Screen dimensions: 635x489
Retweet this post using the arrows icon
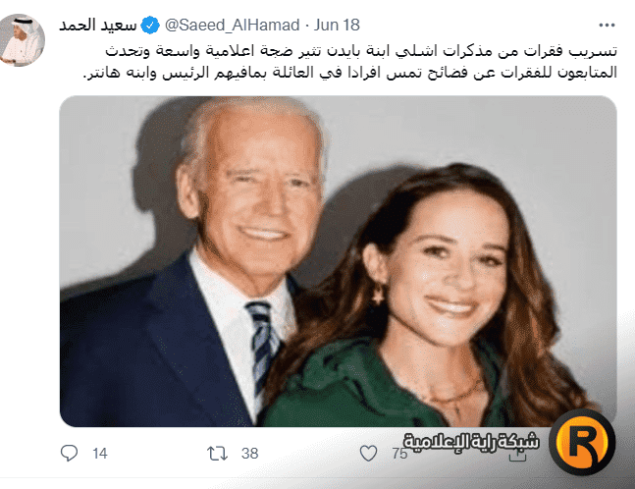(x=218, y=454)
